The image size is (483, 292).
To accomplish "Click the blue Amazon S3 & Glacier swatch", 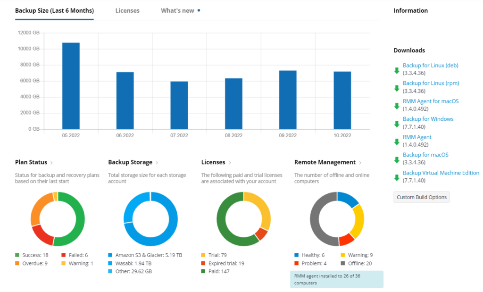I will (110, 255).
